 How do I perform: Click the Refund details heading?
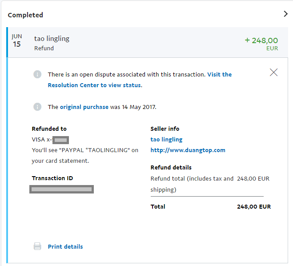(171, 168)
